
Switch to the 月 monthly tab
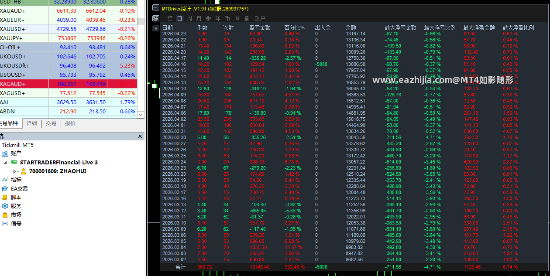[x=199, y=18]
